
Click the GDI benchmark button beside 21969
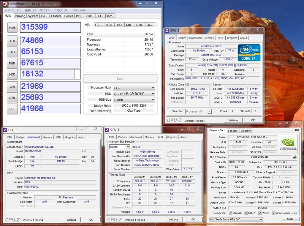[12, 87]
